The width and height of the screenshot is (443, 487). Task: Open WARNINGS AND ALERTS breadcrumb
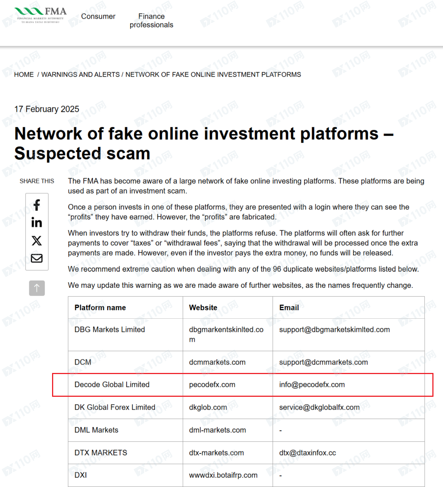coord(80,74)
